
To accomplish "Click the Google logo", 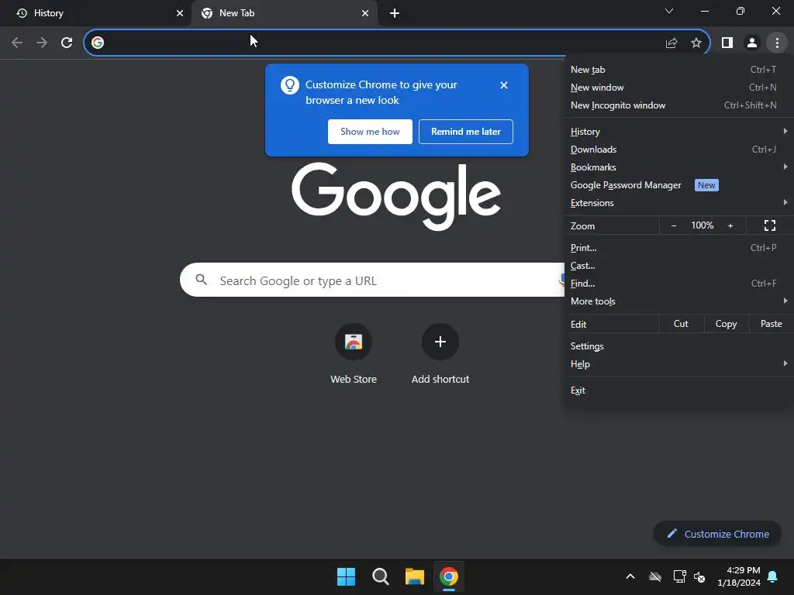I will tap(396, 196).
